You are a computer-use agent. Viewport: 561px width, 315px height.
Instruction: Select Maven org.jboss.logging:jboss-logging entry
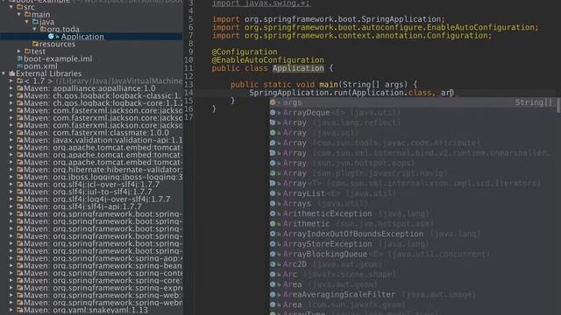tap(103, 177)
